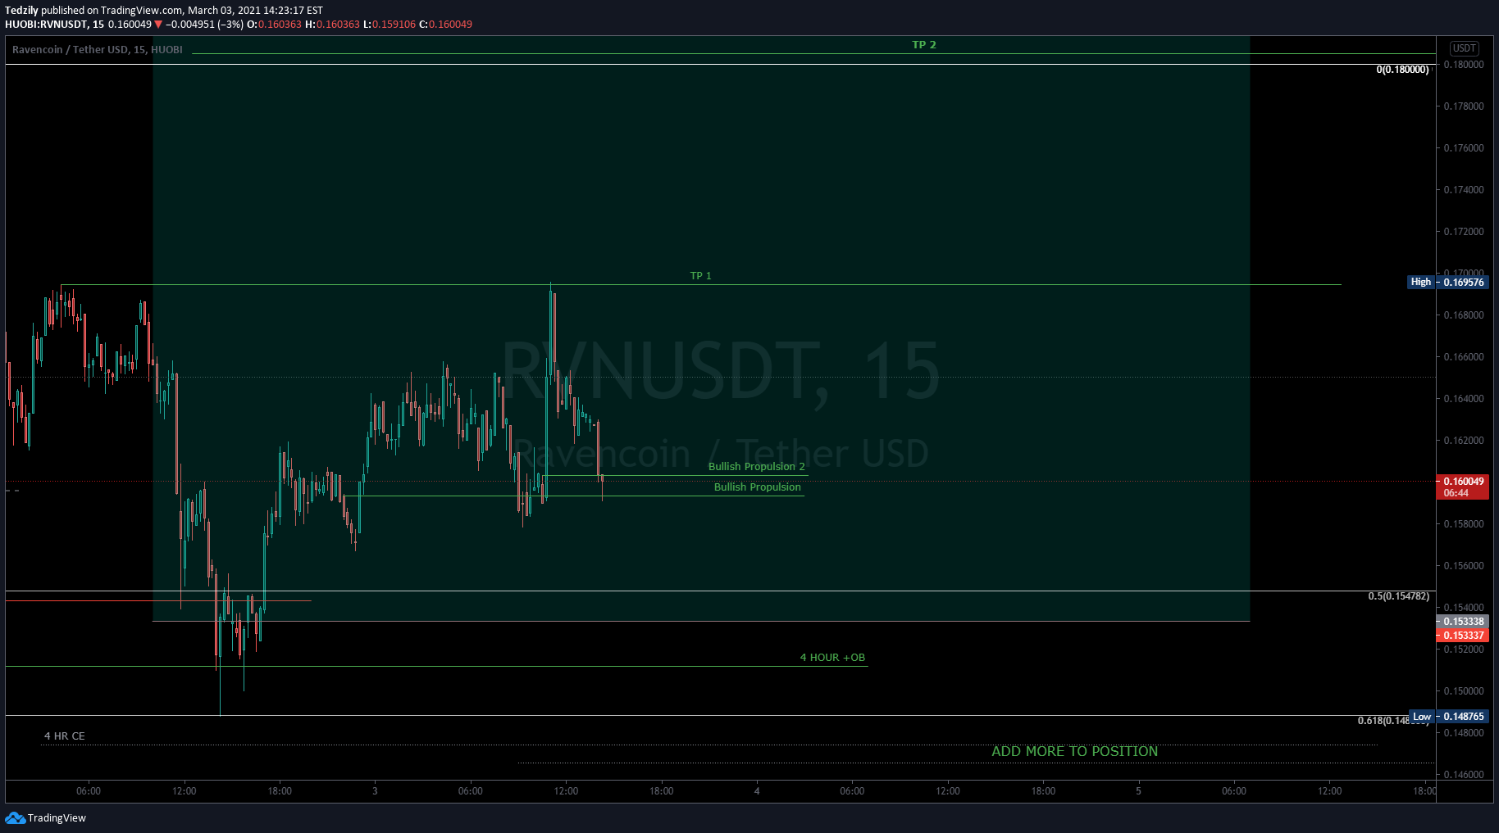Click the 0.178000 price axis tick
The height and width of the screenshot is (833, 1499).
(x=1464, y=106)
